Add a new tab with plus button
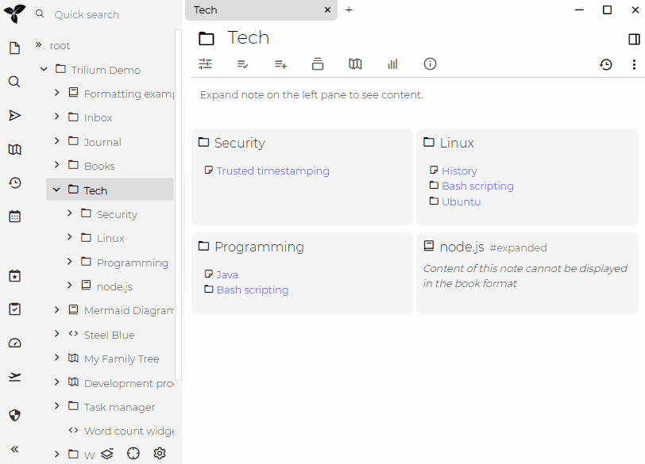The width and height of the screenshot is (645, 464). 349,10
